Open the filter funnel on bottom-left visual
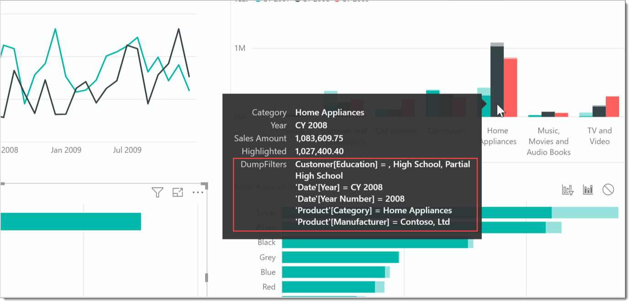 (x=157, y=192)
